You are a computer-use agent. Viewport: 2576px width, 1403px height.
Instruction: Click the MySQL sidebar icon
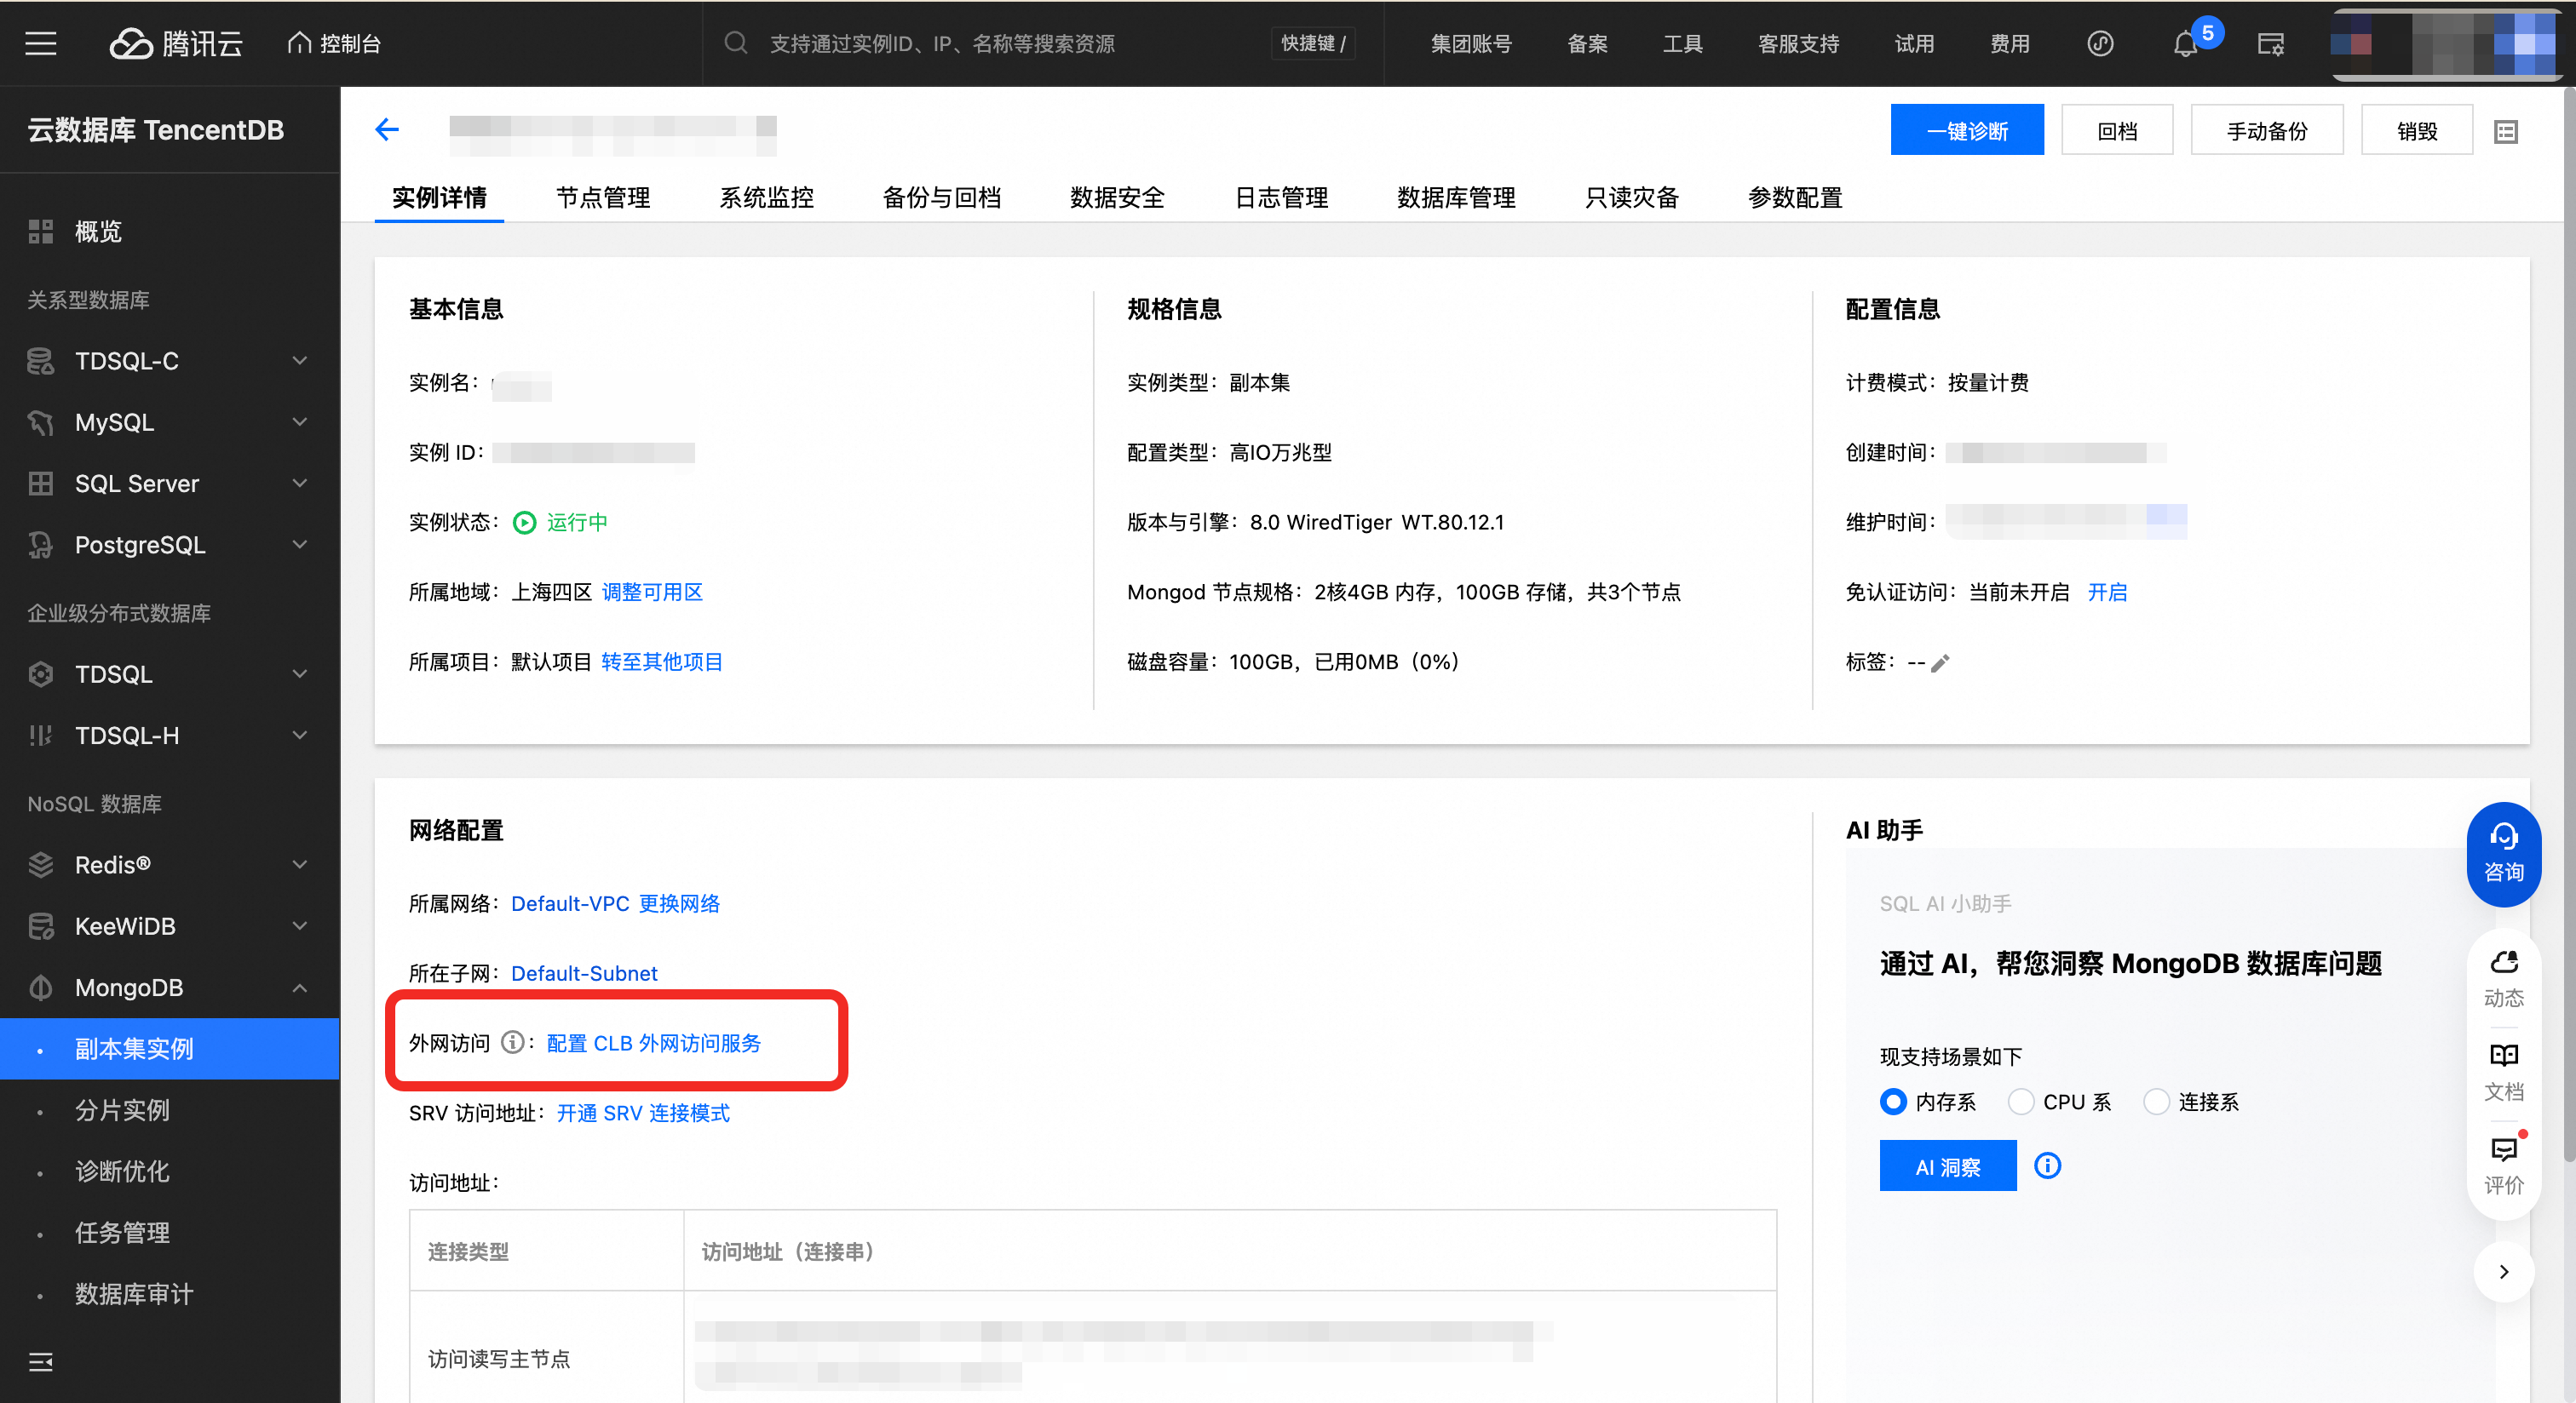[x=41, y=421]
